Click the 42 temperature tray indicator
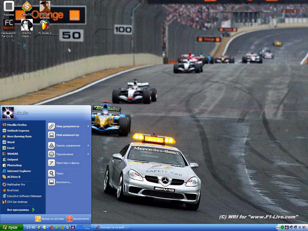The image size is (308, 231). 300,227
